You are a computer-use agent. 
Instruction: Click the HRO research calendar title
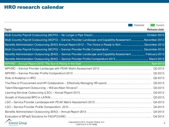pyautogui.click(x=34, y=7)
